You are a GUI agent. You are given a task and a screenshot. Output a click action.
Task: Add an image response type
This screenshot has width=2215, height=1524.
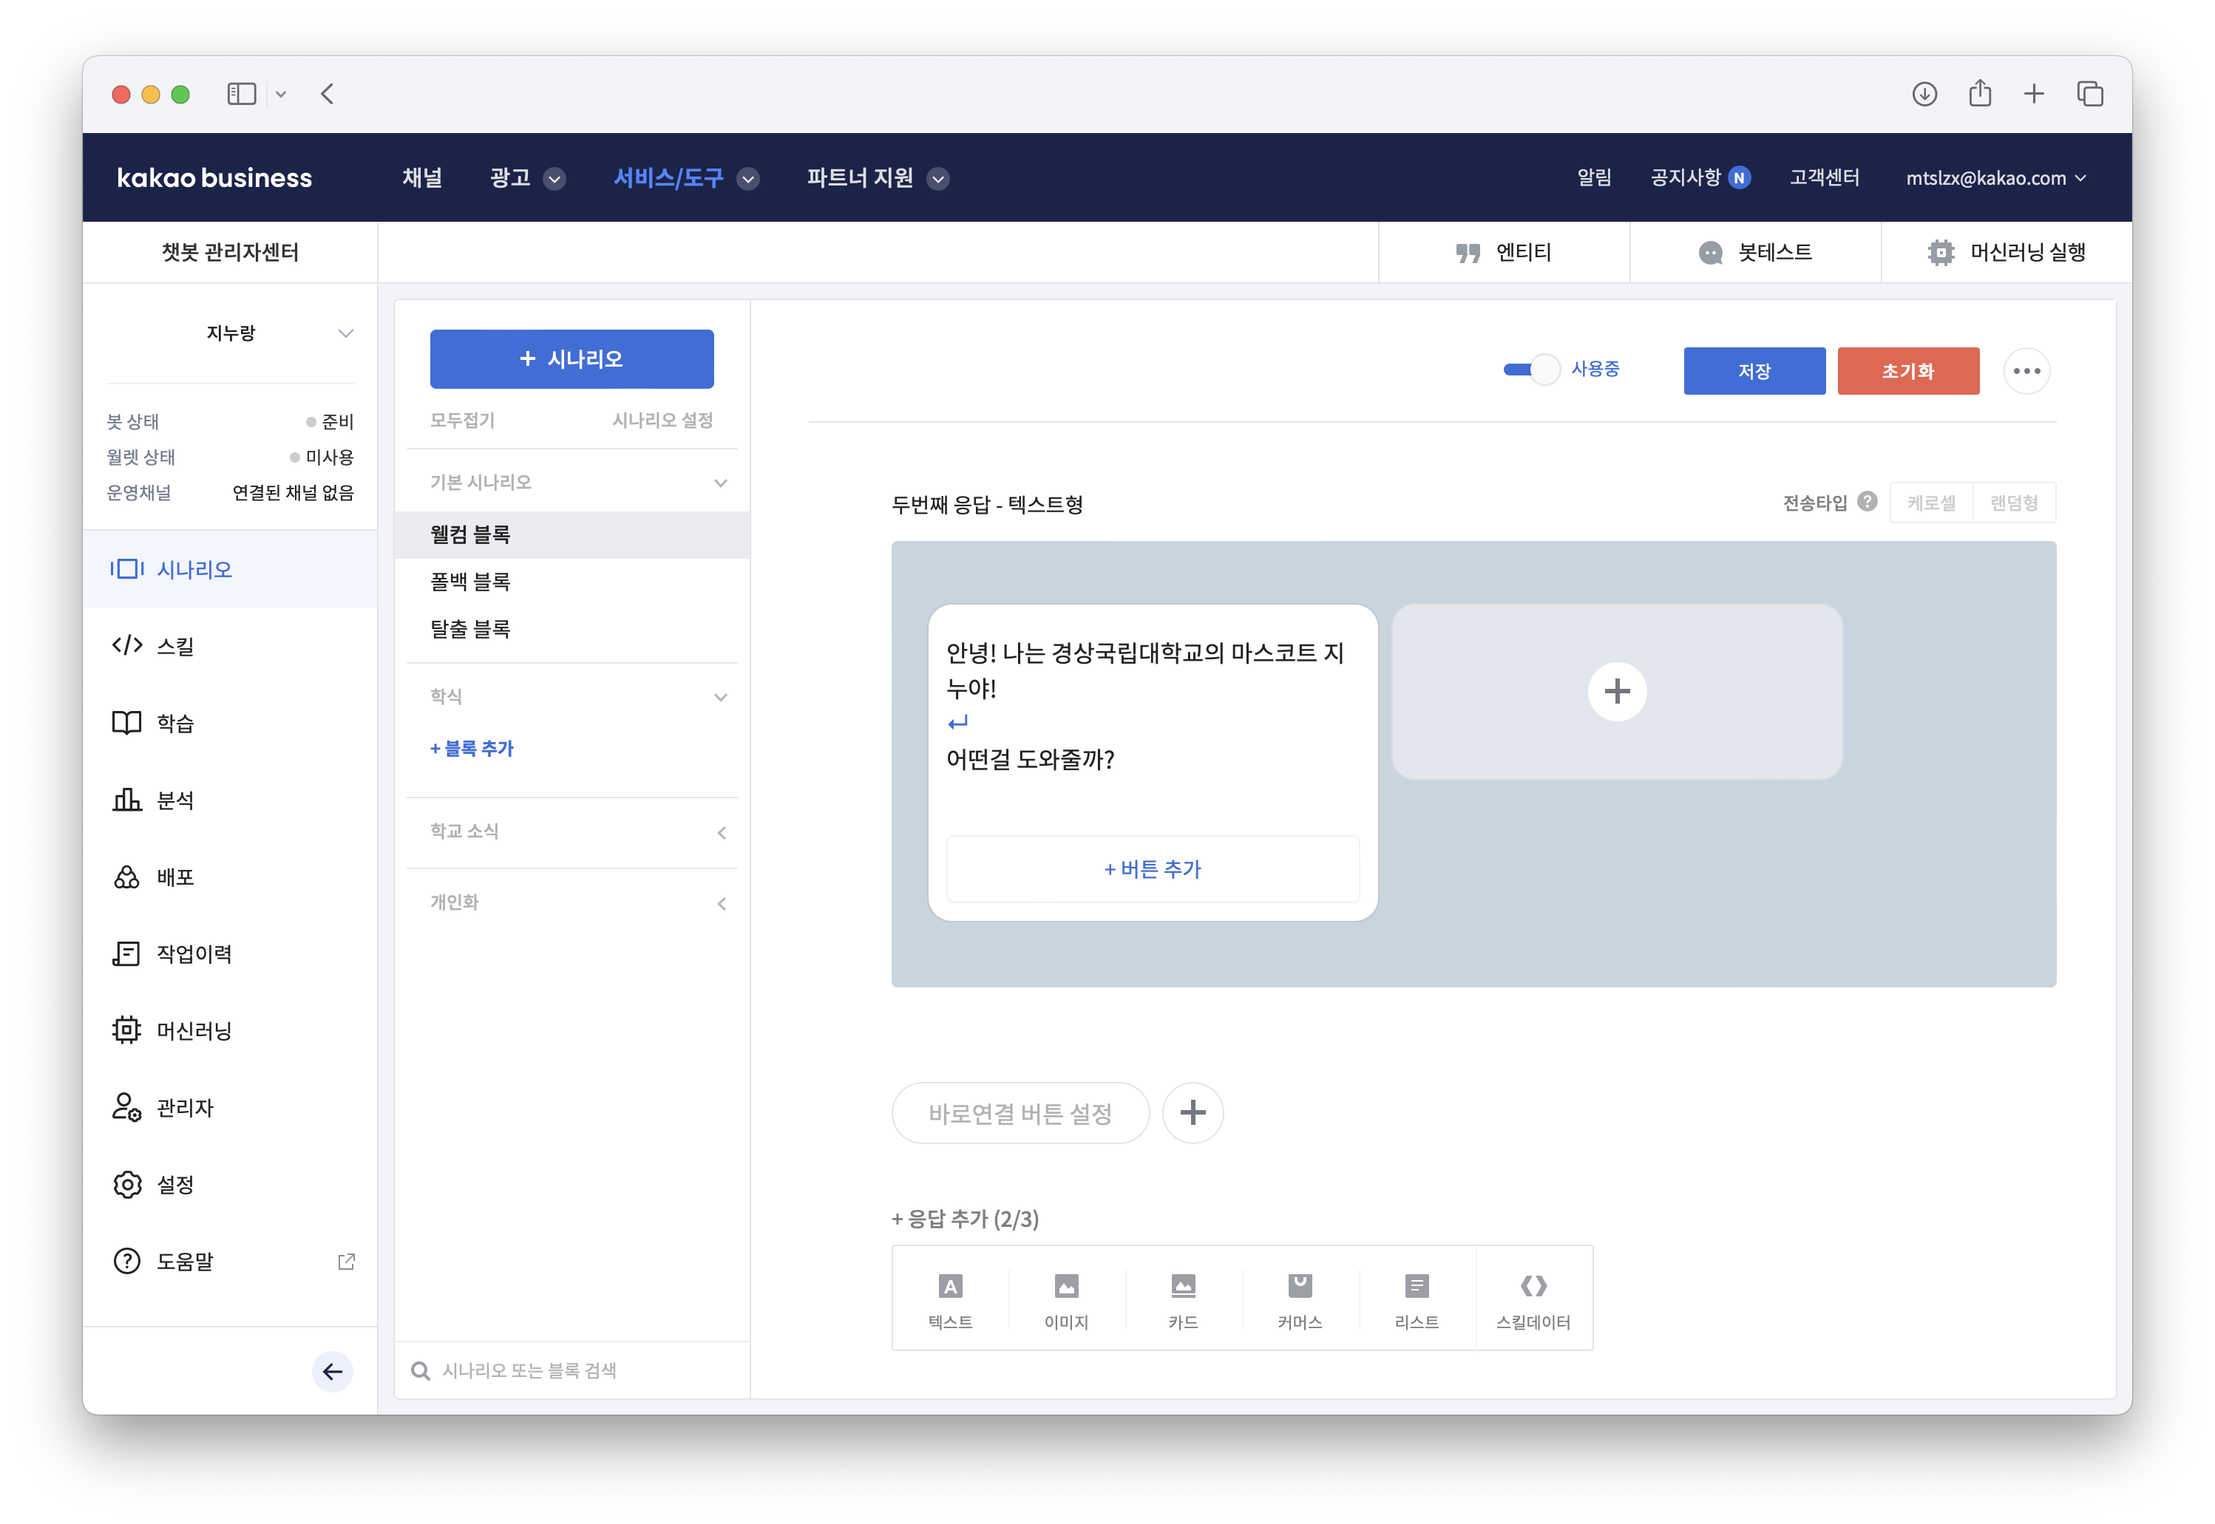1066,1299
